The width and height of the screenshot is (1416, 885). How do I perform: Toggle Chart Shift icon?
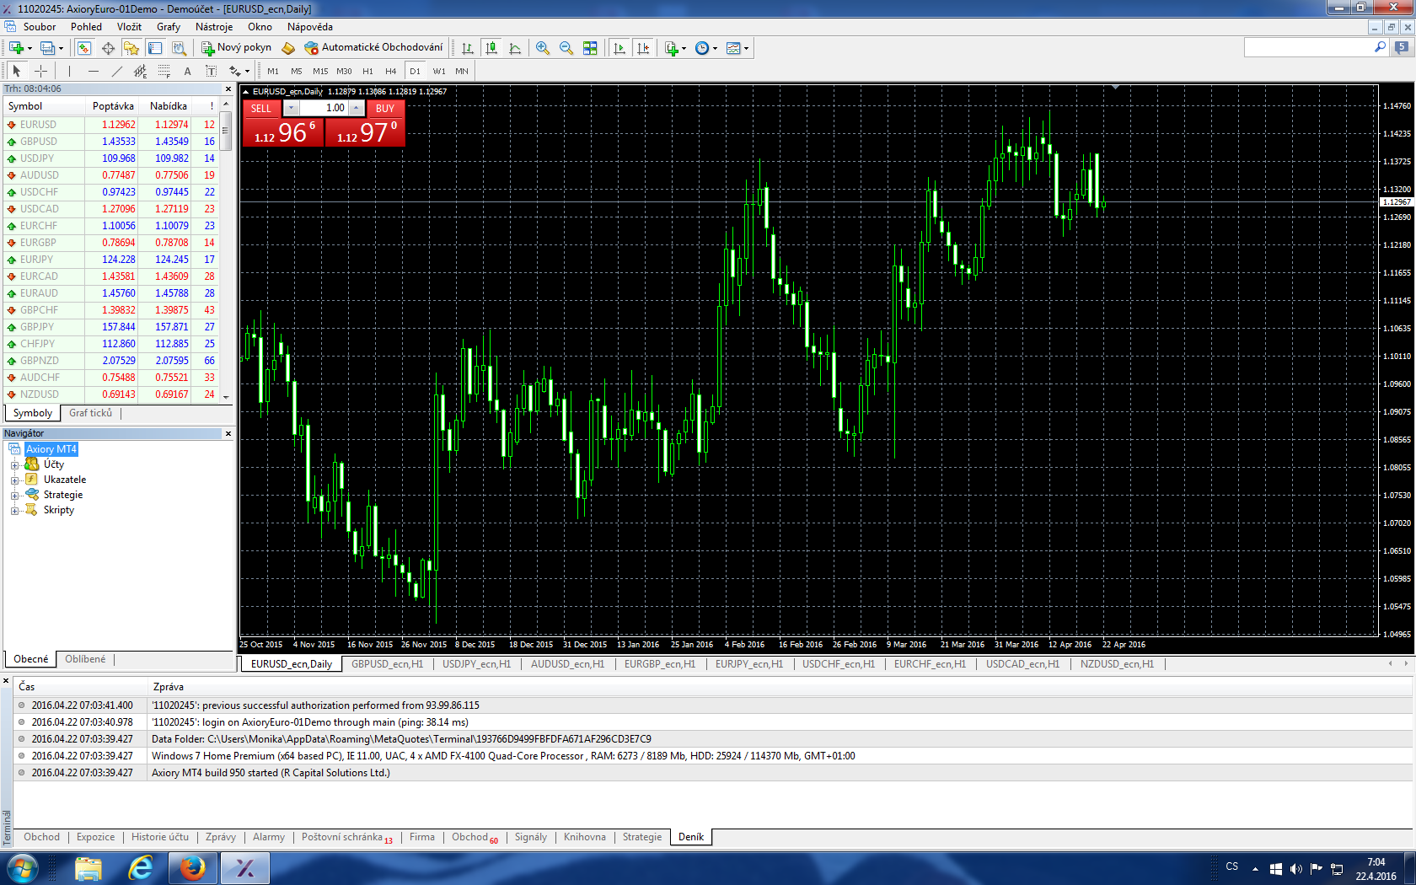[x=643, y=48]
